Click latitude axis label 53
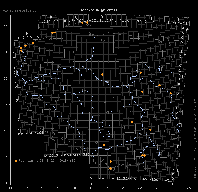The height and width of the screenshot is (192, 198). click(5, 78)
